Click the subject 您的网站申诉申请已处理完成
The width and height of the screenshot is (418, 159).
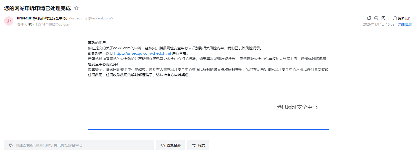[37, 8]
